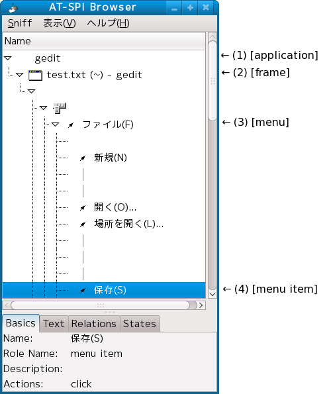Click the Name column header

point(104,41)
